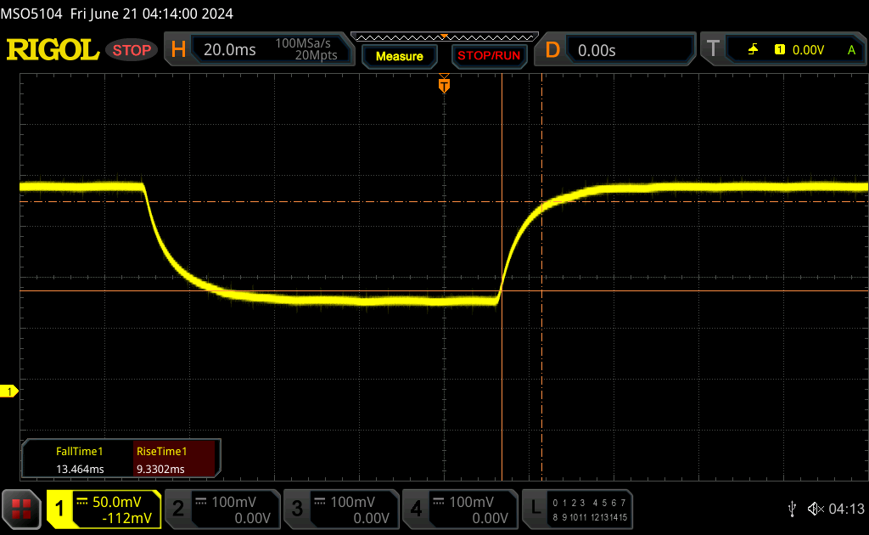
Task: Click trigger source channel 1 badge
Action: [x=780, y=50]
